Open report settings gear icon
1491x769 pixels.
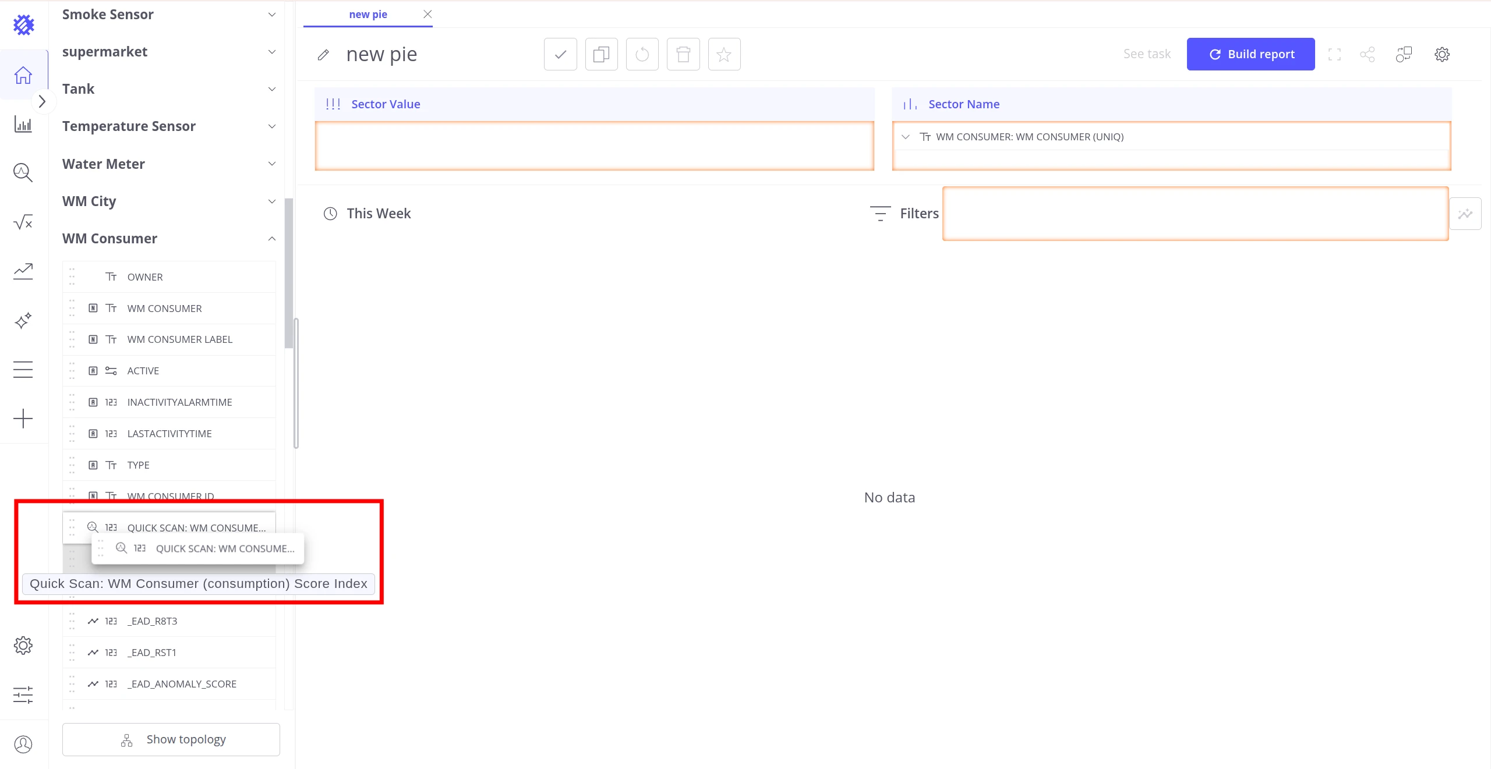pyautogui.click(x=1442, y=54)
